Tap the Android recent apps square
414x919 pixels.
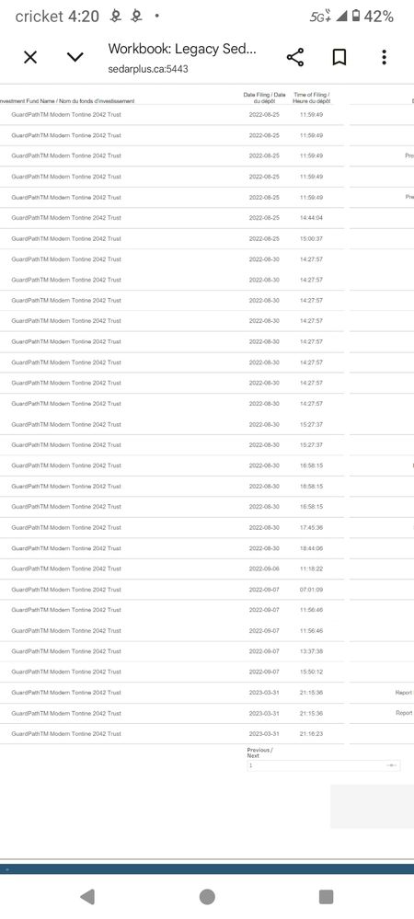[x=326, y=896]
